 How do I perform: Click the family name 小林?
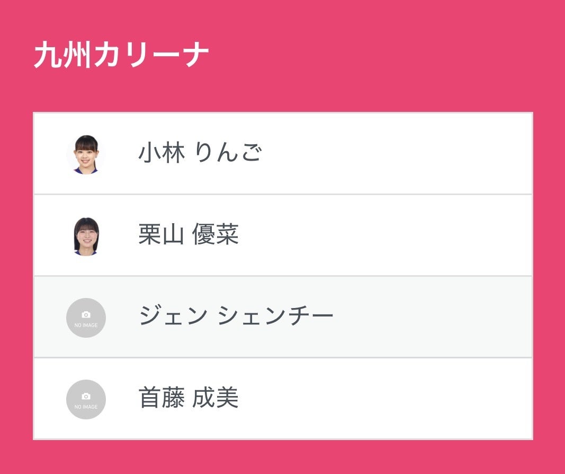click(x=162, y=154)
